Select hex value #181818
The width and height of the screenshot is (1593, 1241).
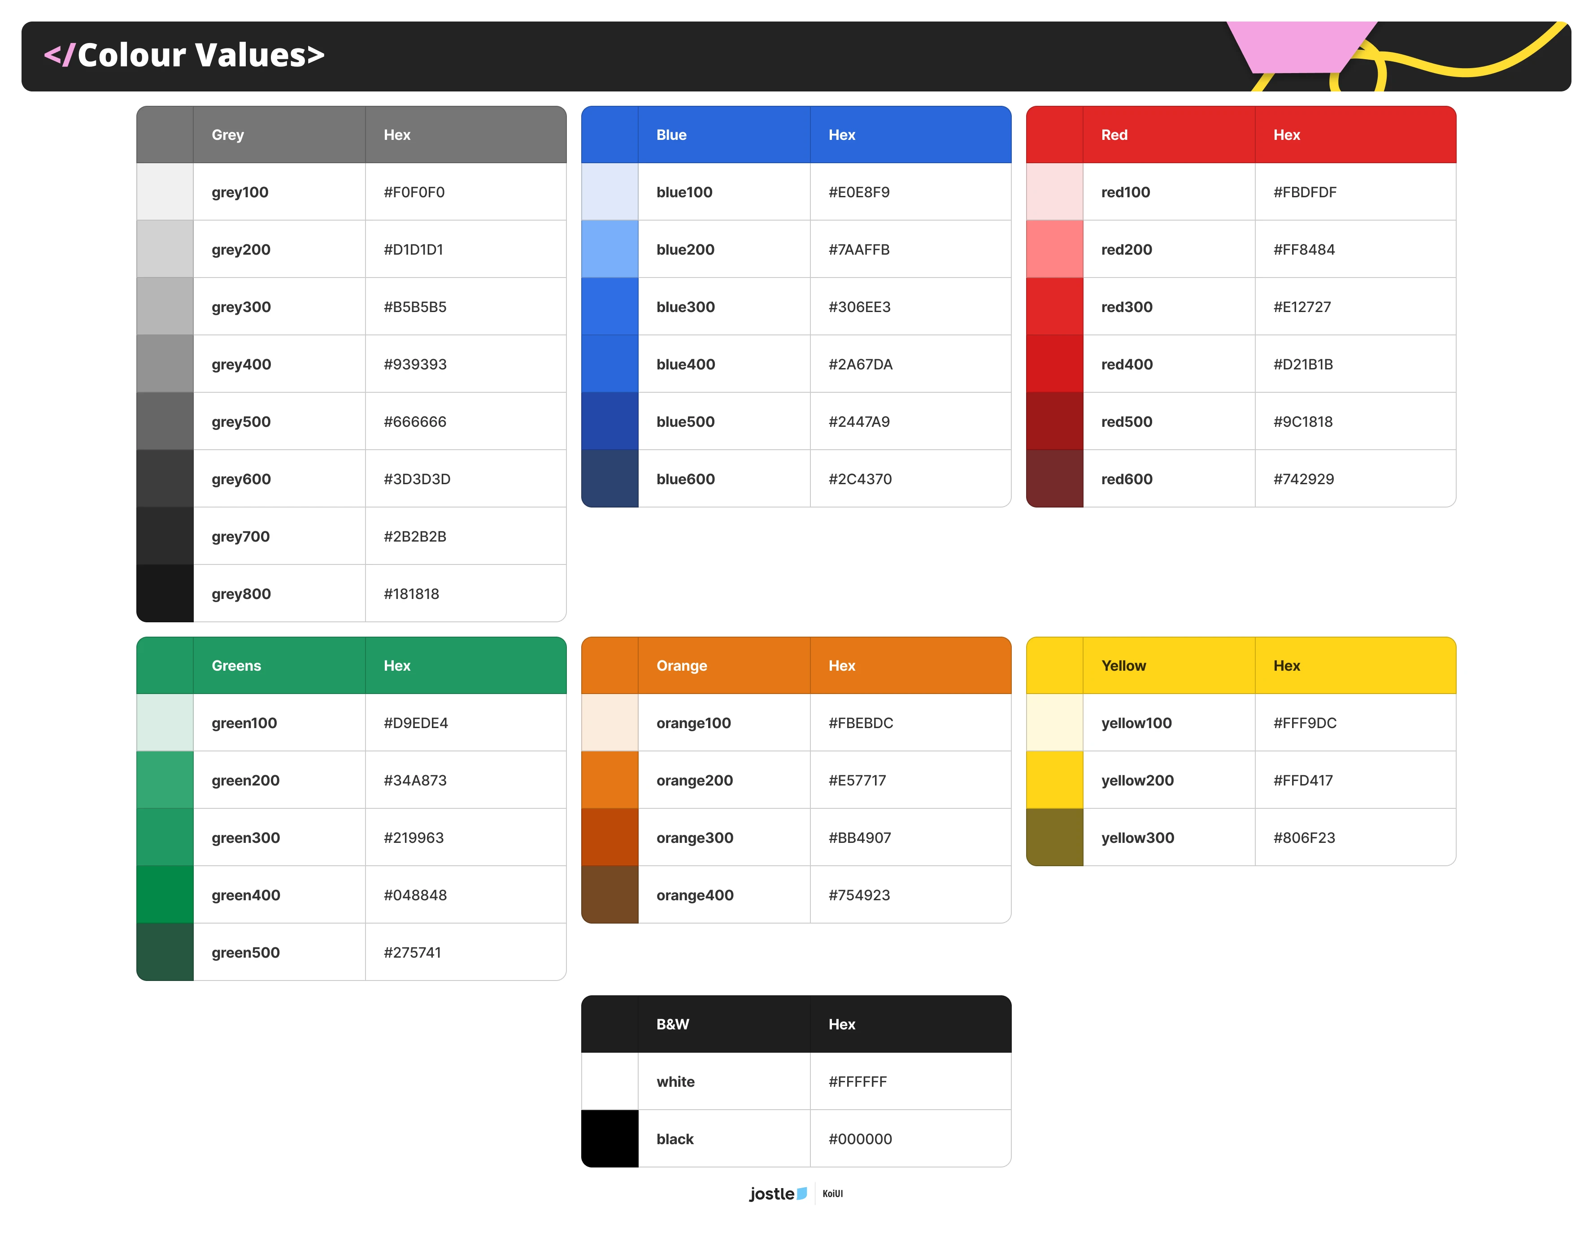click(x=411, y=594)
